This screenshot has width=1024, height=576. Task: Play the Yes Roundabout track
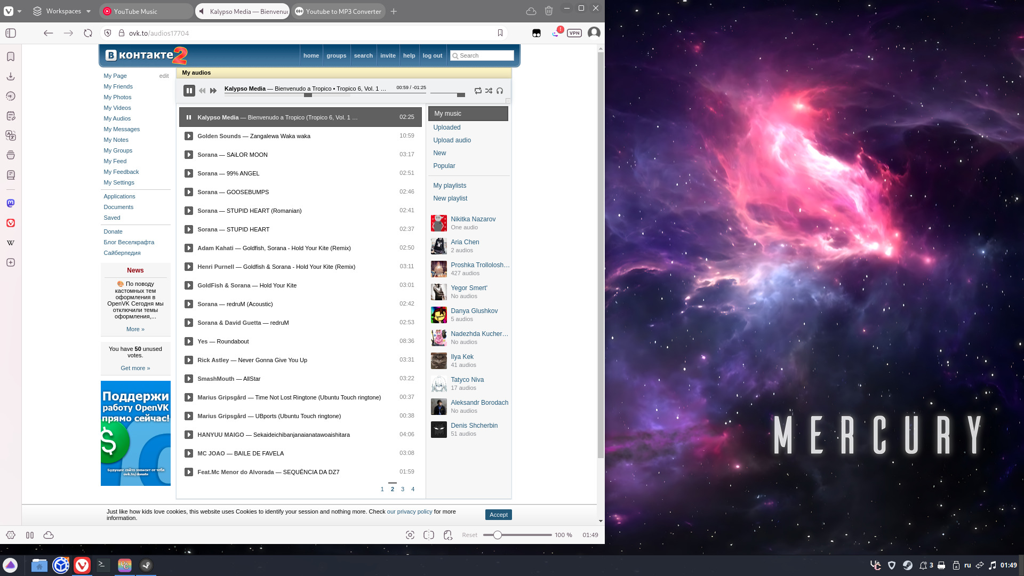189,341
